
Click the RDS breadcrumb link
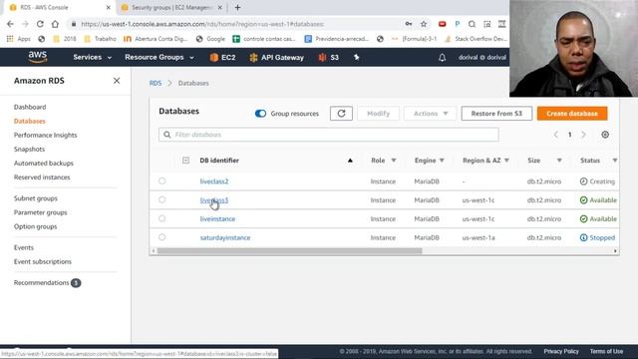tap(156, 83)
